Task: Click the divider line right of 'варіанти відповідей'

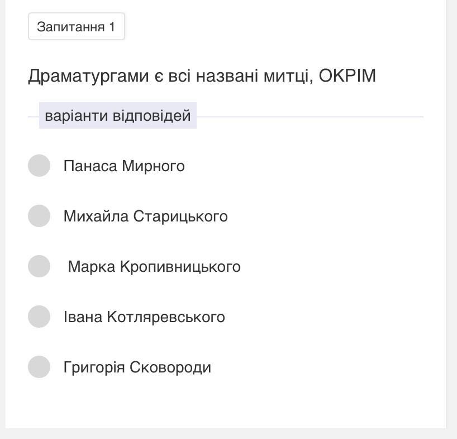Action: tap(310, 117)
